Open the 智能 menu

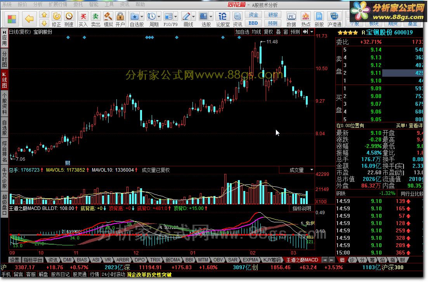94,4
